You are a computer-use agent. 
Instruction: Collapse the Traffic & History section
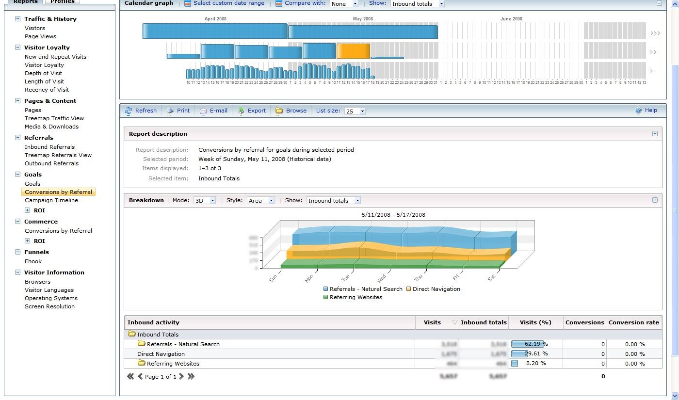tap(18, 19)
